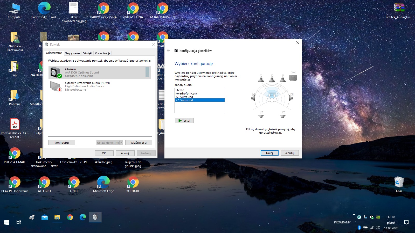Launch Edge from taskbar
This screenshot has width=415, height=233.
pos(83,217)
